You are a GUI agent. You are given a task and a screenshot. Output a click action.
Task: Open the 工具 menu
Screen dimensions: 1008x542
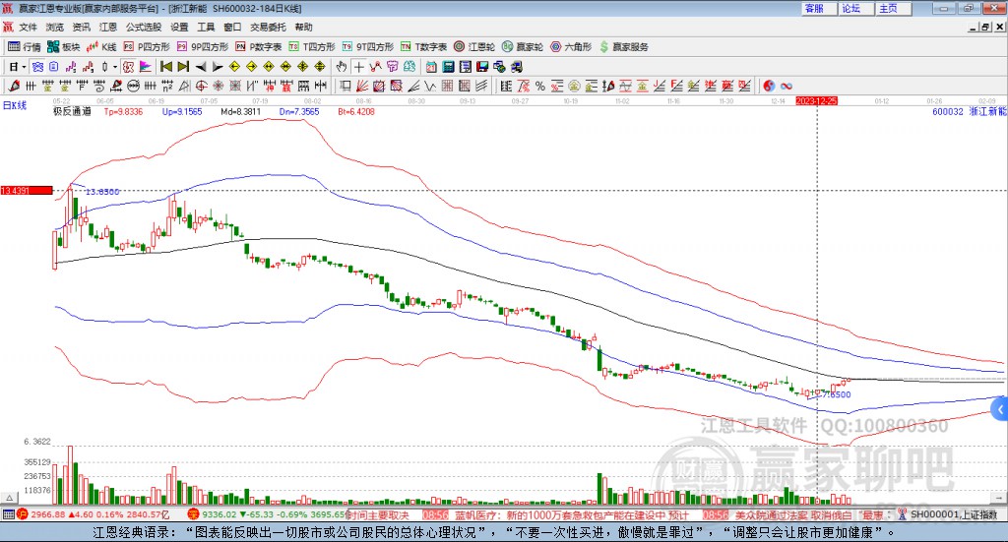click(206, 27)
